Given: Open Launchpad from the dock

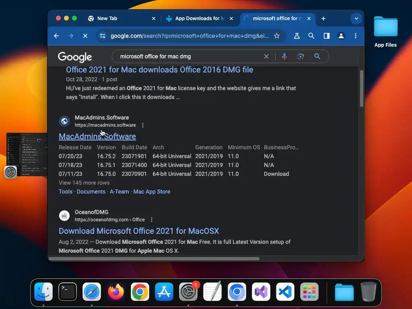Looking at the screenshot, I should (309, 292).
